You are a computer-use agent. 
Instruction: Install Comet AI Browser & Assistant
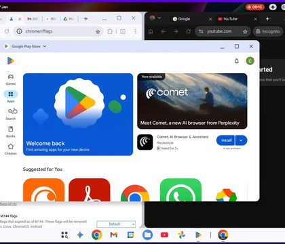point(225,140)
